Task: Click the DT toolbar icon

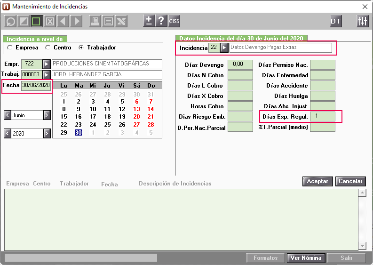Action: (x=336, y=21)
